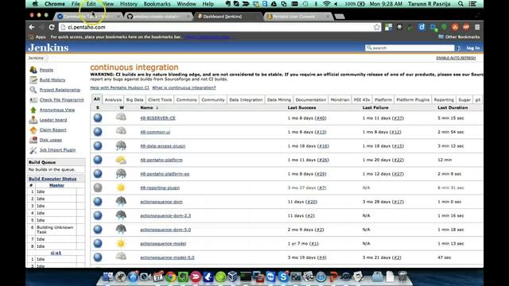Open the Chrome hamburger menu
Image resolution: width=509 pixels, height=286 pixels.
tap(477, 27)
